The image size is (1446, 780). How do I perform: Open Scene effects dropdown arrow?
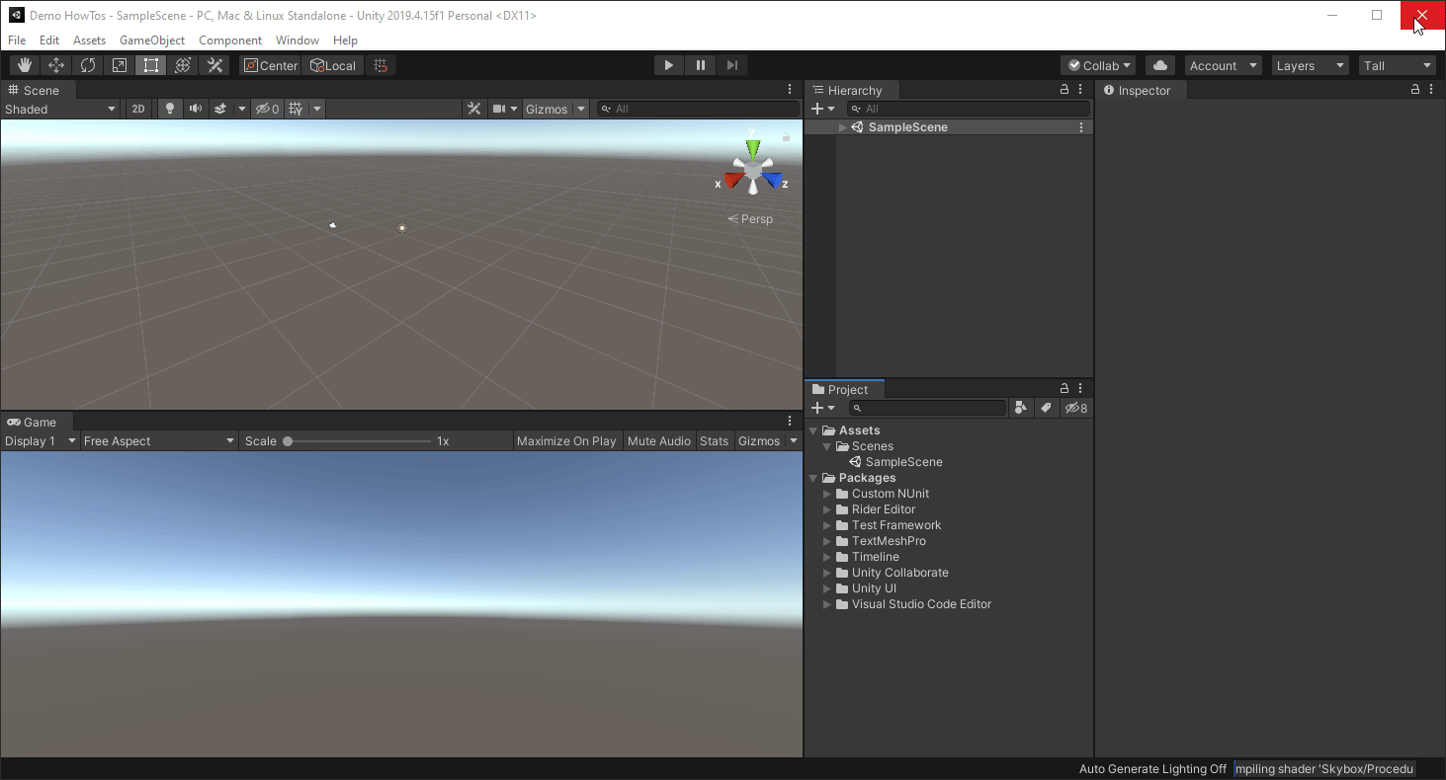[x=242, y=109]
